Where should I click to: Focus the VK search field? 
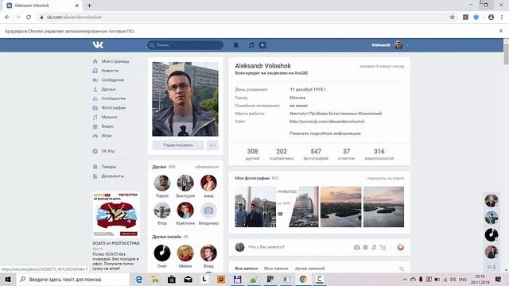click(x=185, y=45)
